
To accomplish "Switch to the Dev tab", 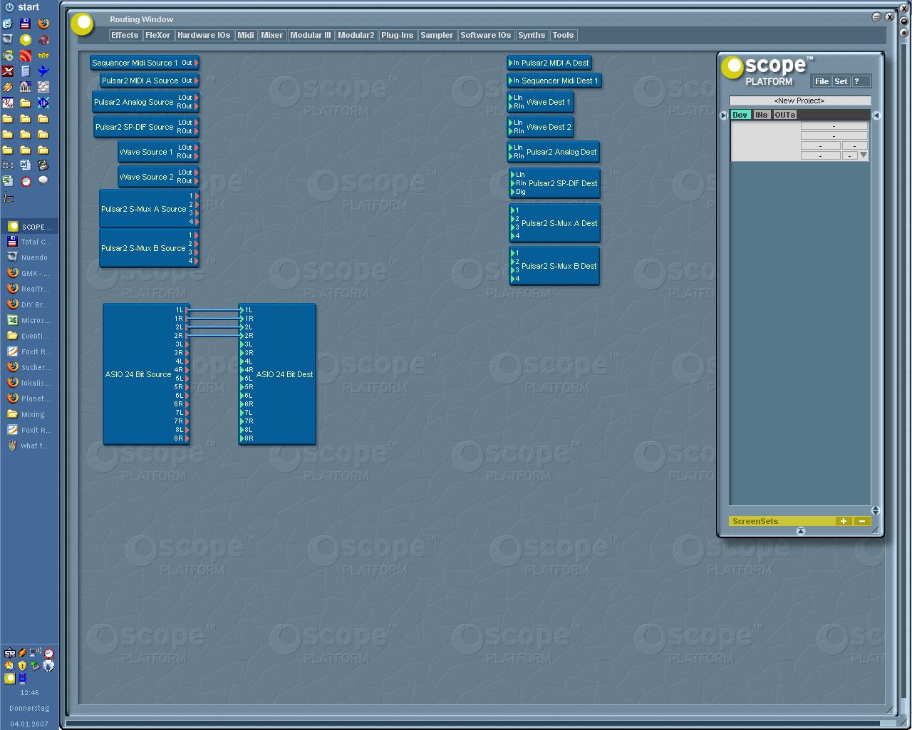I will (x=740, y=115).
